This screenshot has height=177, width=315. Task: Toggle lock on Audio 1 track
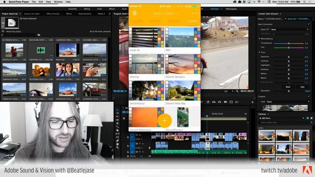128,146
